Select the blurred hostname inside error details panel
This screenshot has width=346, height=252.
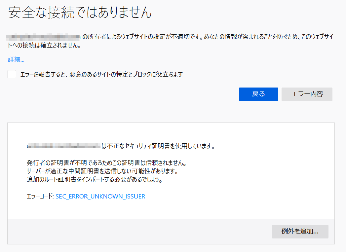64,146
